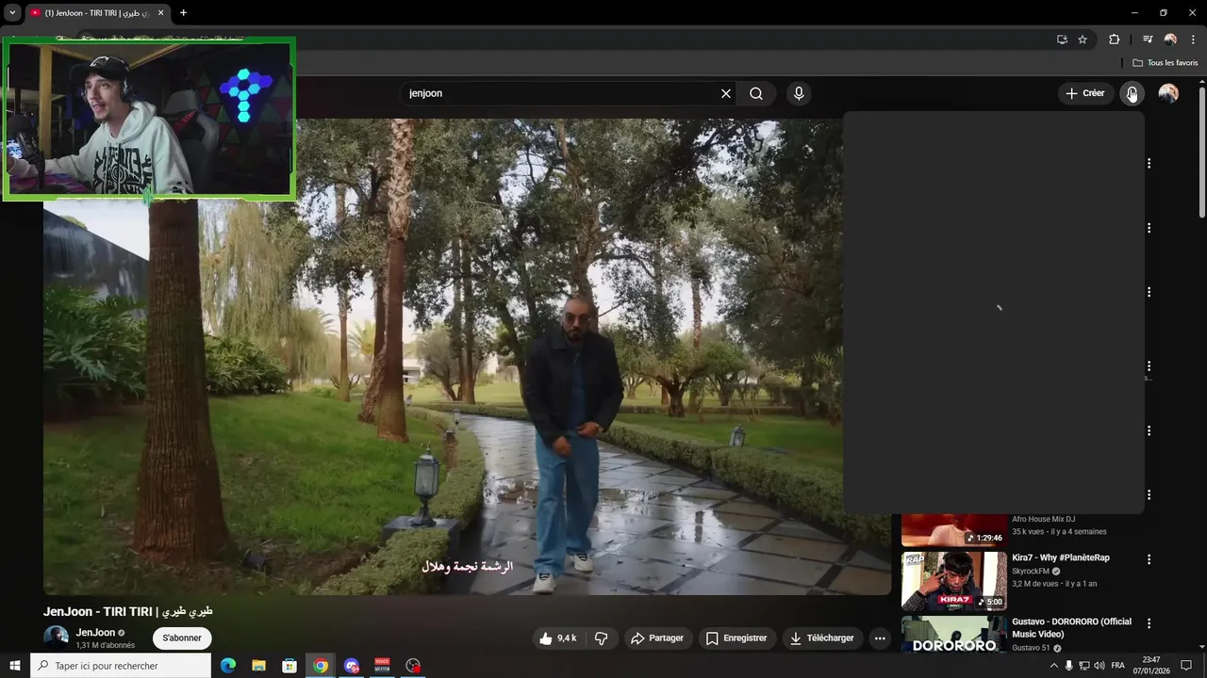This screenshot has width=1207, height=678.
Task: Start voice search with the microphone icon
Action: click(x=799, y=93)
